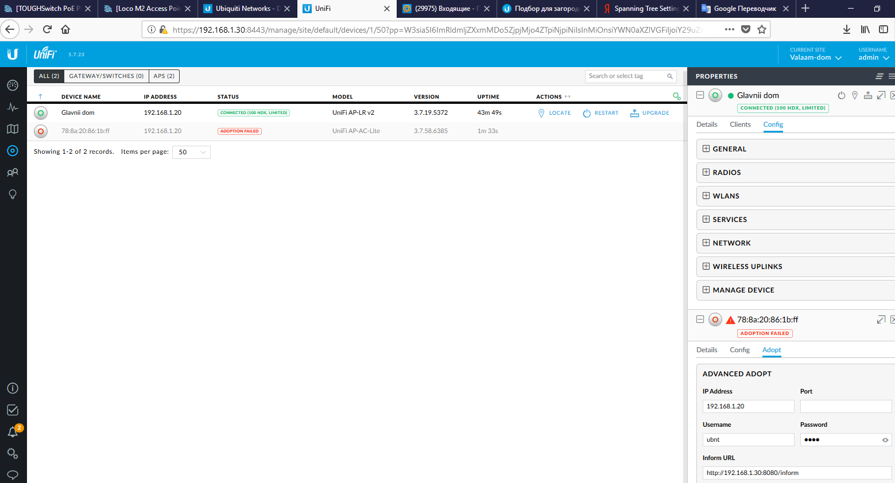This screenshot has width=895, height=483.
Task: Open the Insights lightbulb icon in the sidebar
Action: [13, 194]
